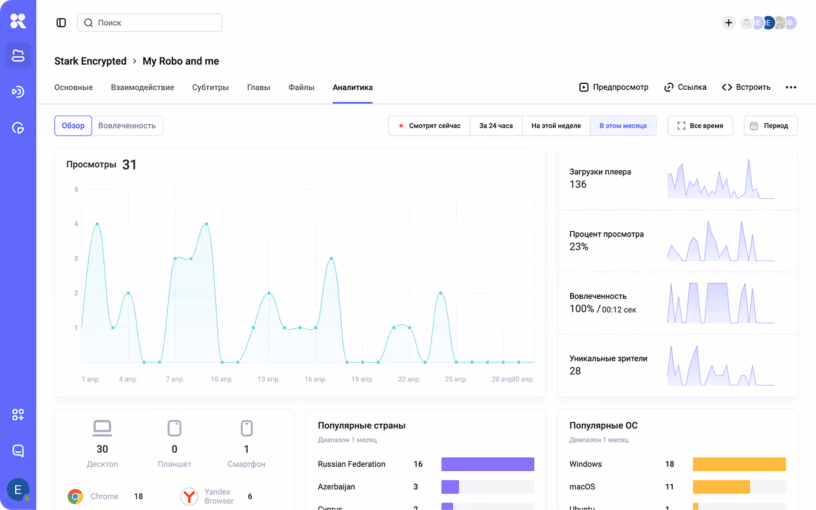The image size is (816, 510).
Task: Click the plus add button at top
Action: click(729, 23)
